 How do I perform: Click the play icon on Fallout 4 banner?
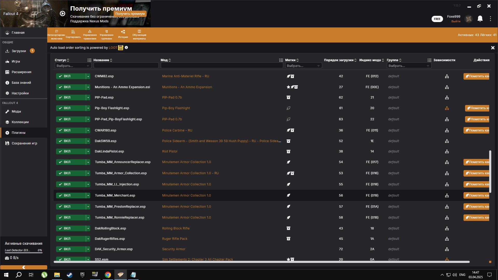coord(63,13)
